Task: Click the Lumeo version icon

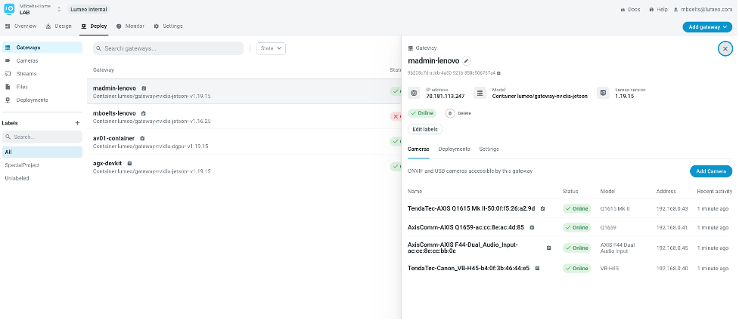Action: coord(603,93)
